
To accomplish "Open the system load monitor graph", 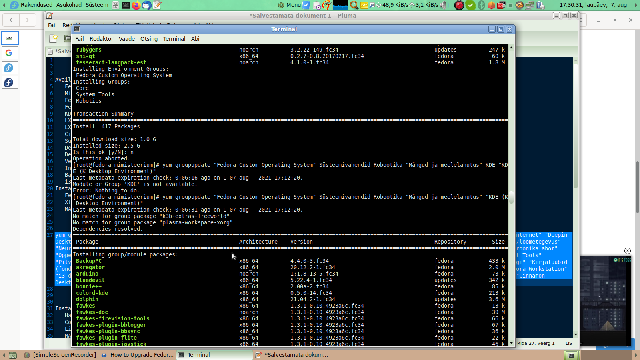I will pos(340,5).
